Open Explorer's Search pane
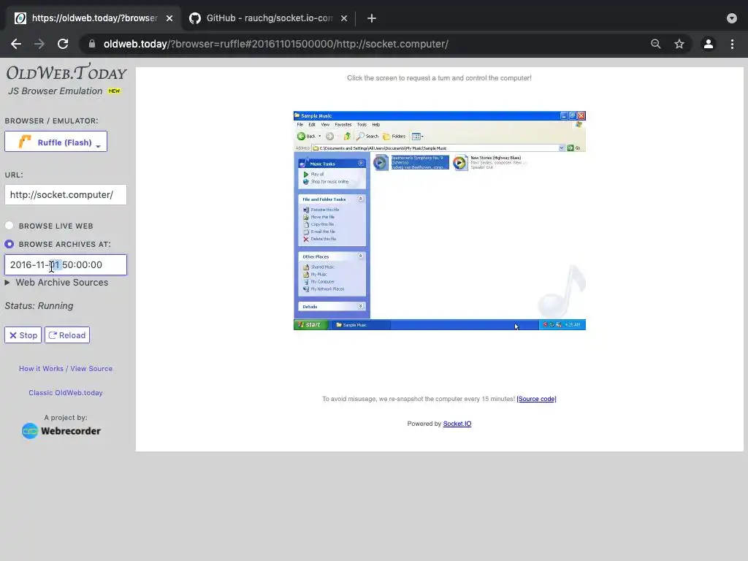 (367, 137)
